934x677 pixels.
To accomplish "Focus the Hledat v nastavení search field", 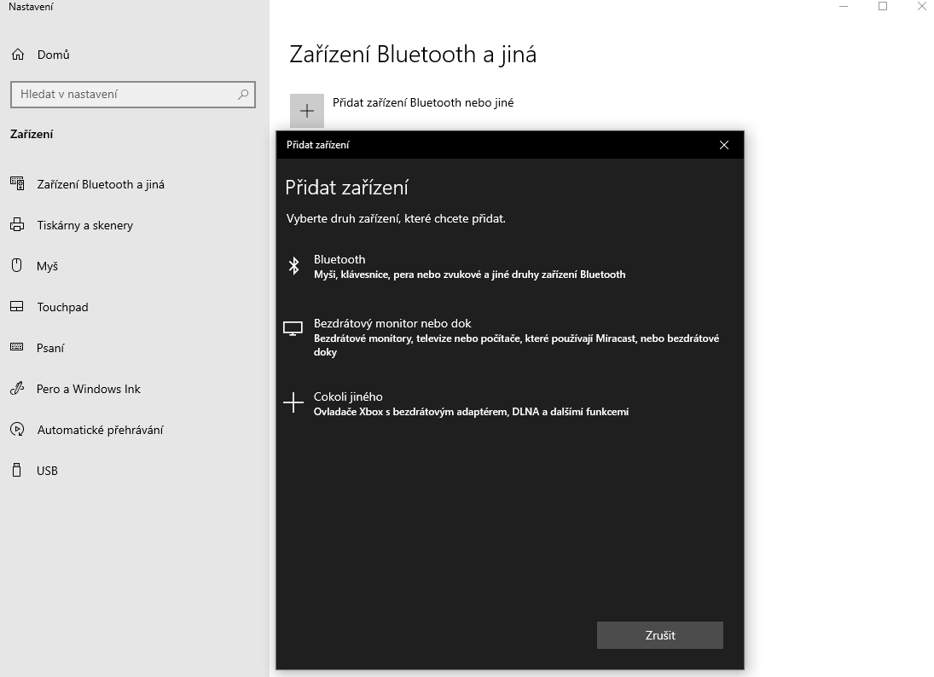I will click(x=133, y=94).
